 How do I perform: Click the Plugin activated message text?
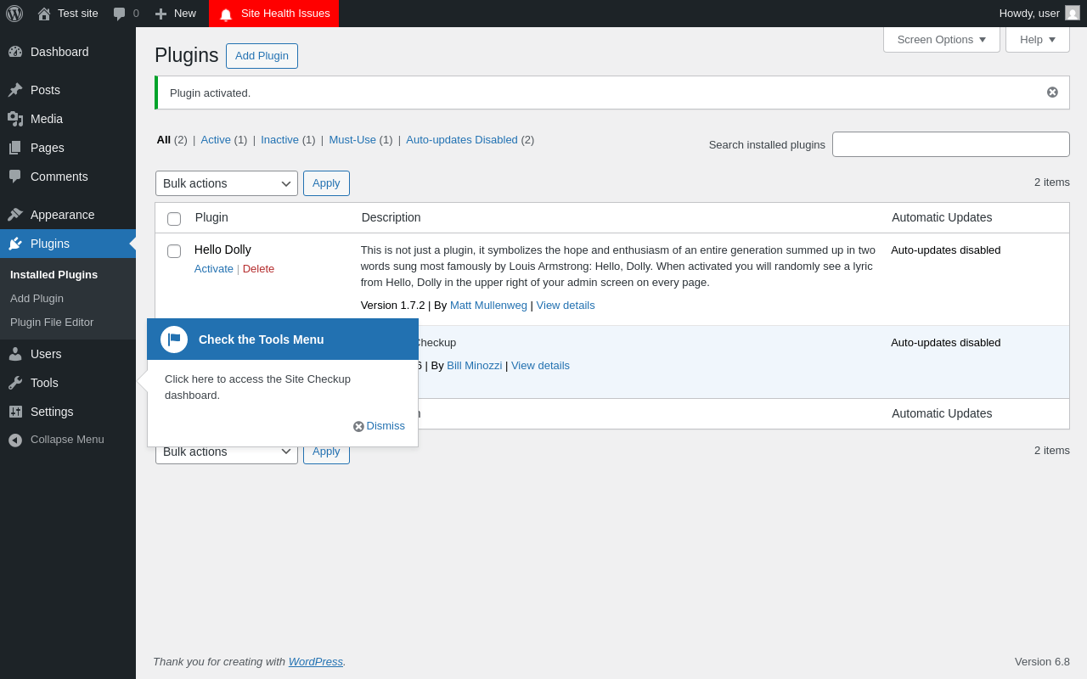pos(210,93)
